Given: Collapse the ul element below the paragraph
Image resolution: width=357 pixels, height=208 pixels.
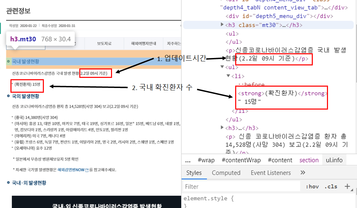Looking at the screenshot, I should (222, 67).
